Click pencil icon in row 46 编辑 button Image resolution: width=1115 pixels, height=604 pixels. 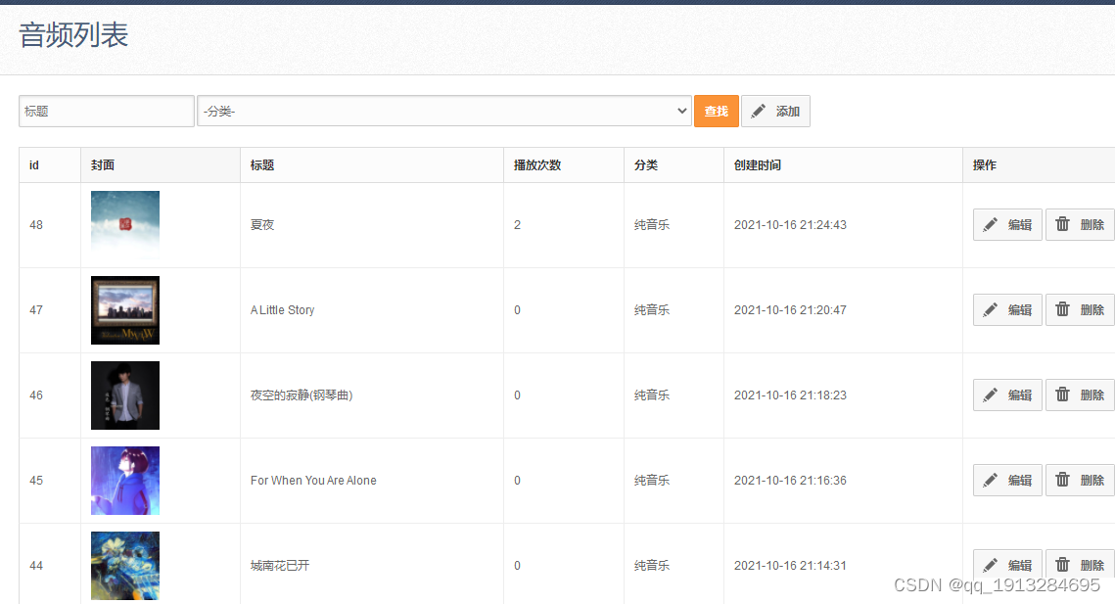pos(990,395)
